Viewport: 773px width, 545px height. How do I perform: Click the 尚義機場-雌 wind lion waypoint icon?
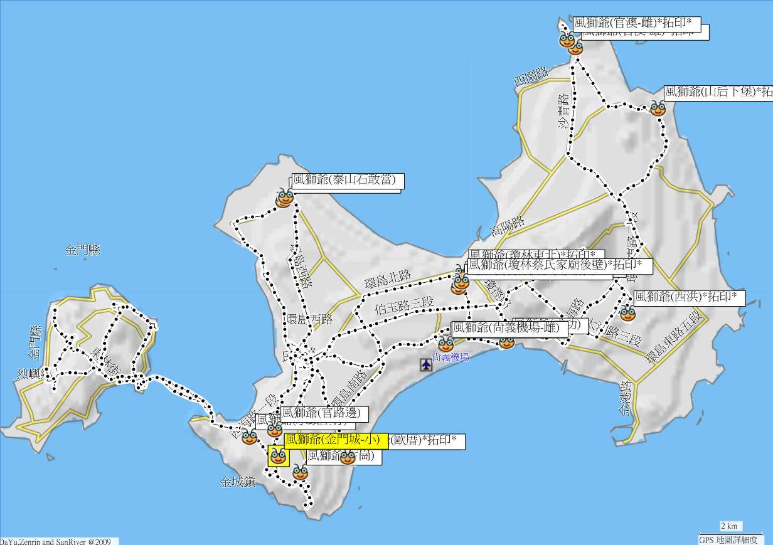446,344
